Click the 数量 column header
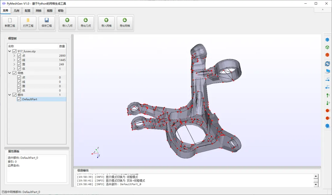332x195 pixels. 62,46
